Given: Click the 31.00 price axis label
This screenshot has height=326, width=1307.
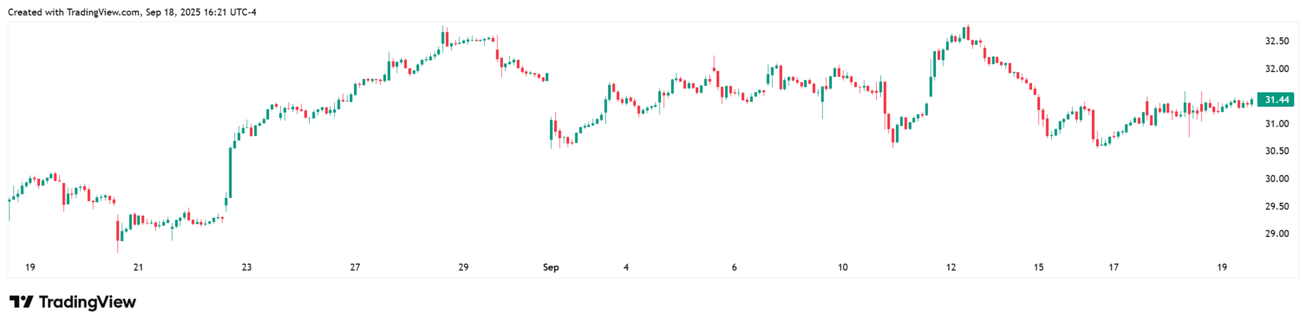Looking at the screenshot, I should click(1276, 124).
